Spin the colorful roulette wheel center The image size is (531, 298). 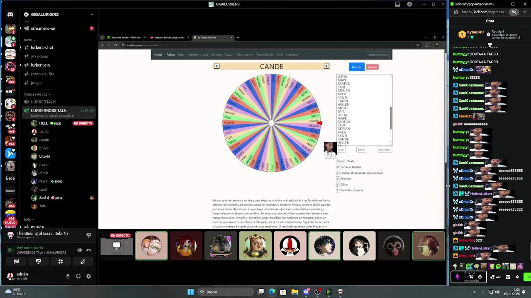(271, 123)
